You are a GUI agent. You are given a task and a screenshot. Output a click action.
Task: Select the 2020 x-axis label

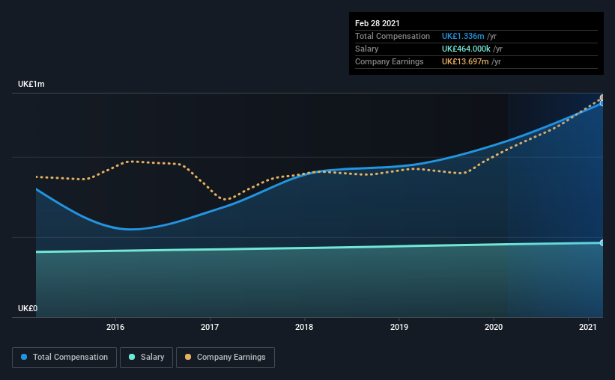[494, 327]
